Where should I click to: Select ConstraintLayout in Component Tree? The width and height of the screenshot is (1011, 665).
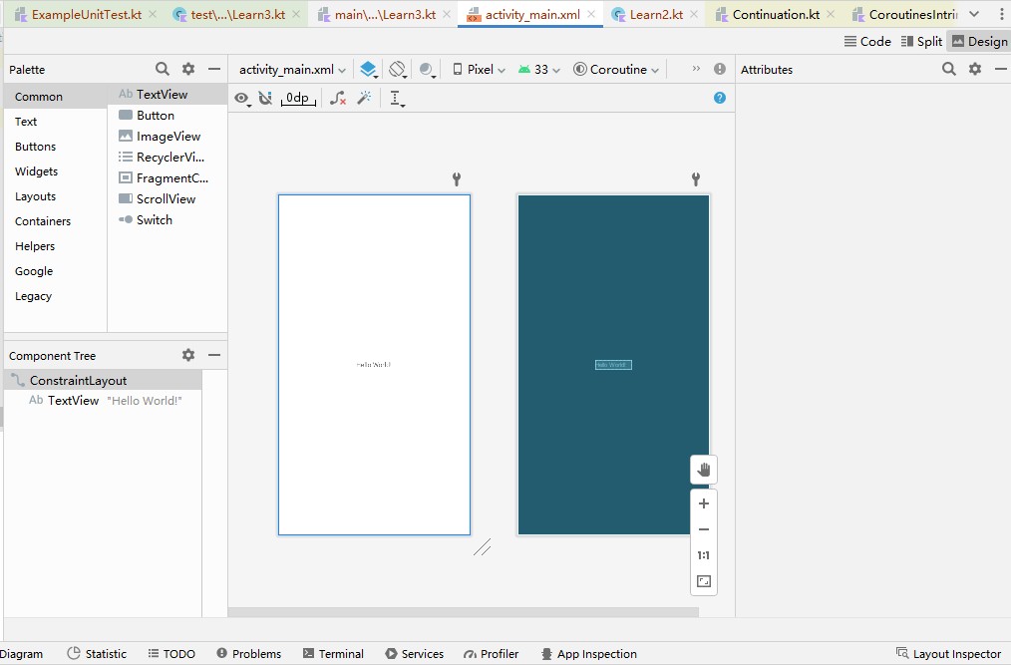[x=103, y=381]
